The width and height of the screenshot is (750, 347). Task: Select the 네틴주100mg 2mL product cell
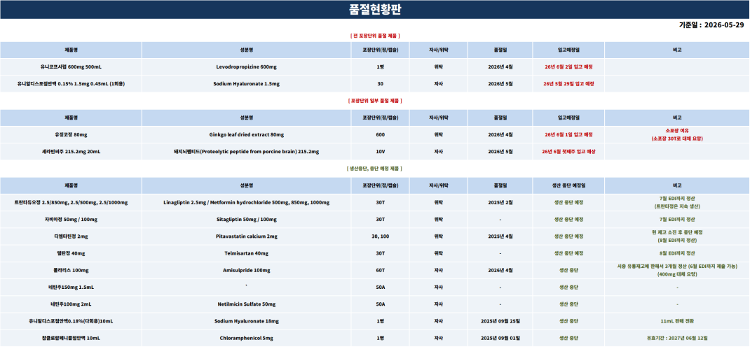tap(71, 304)
